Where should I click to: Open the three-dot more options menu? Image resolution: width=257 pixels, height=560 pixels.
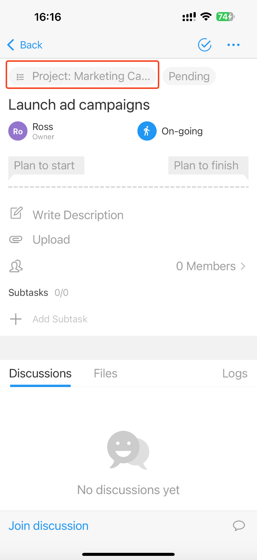tap(233, 45)
